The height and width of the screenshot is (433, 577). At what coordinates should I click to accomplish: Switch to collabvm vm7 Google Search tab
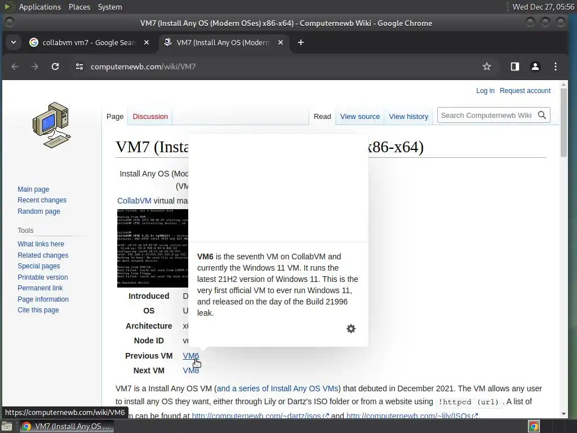pos(89,42)
